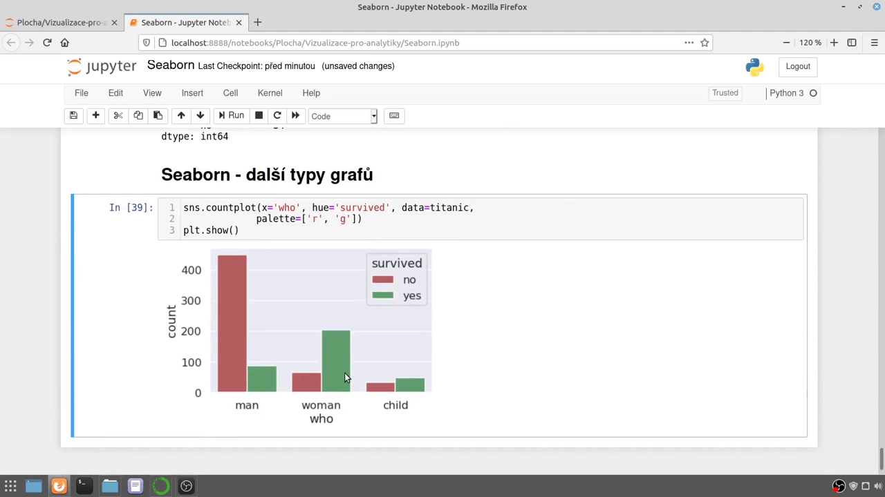Open the green circular taskbar app

160,486
